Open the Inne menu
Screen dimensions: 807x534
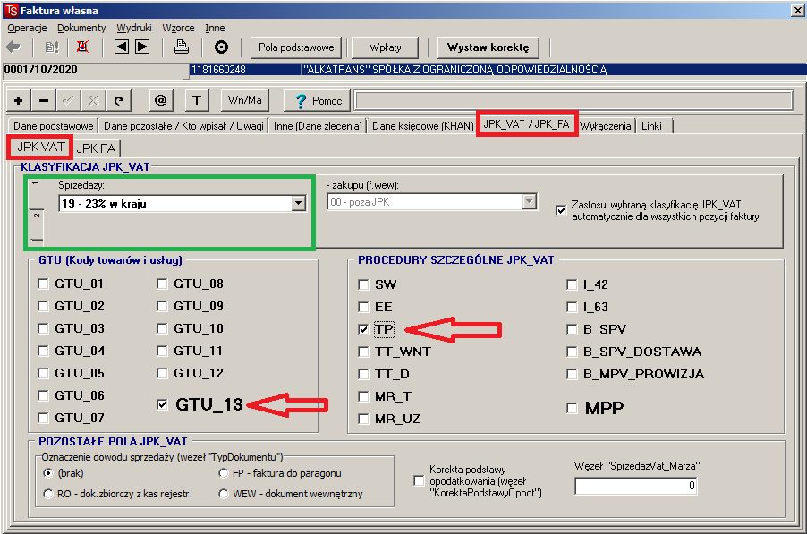coord(215,28)
